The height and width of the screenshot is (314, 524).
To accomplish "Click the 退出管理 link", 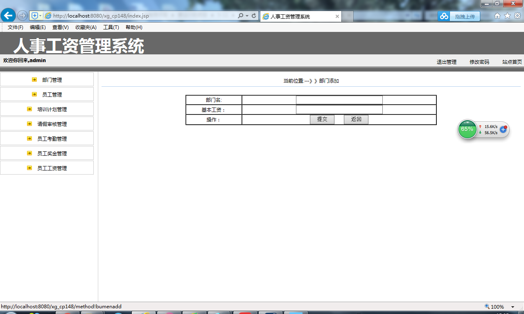I will coord(447,62).
